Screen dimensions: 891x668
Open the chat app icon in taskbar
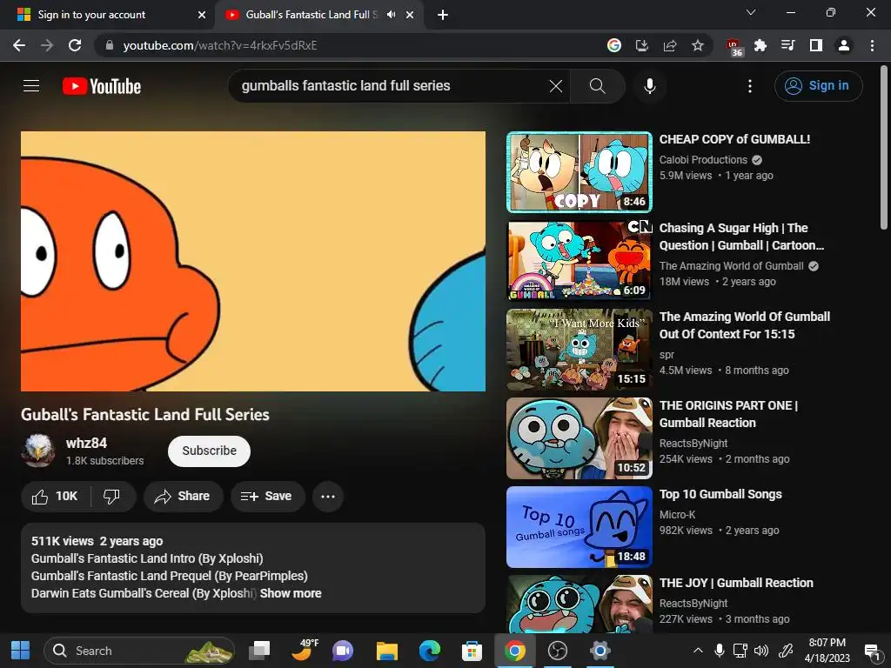(x=343, y=651)
